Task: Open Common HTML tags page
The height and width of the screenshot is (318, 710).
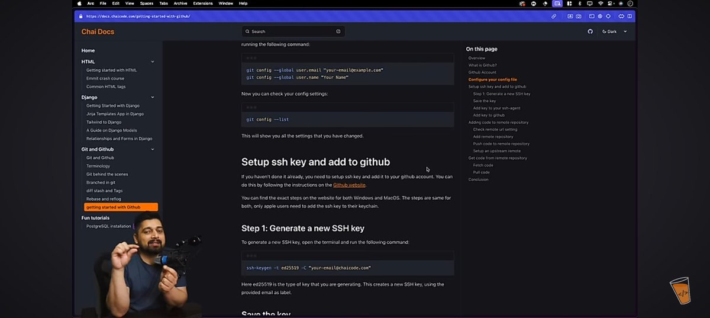Action: pos(106,86)
